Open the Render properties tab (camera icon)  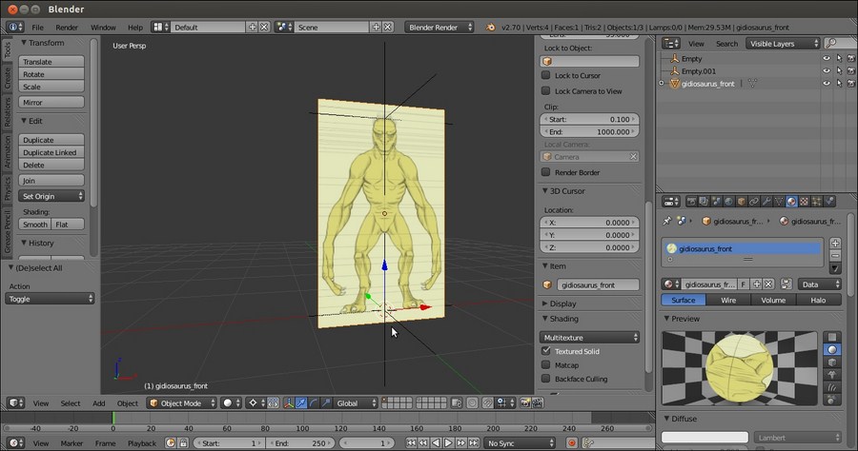[691, 202]
